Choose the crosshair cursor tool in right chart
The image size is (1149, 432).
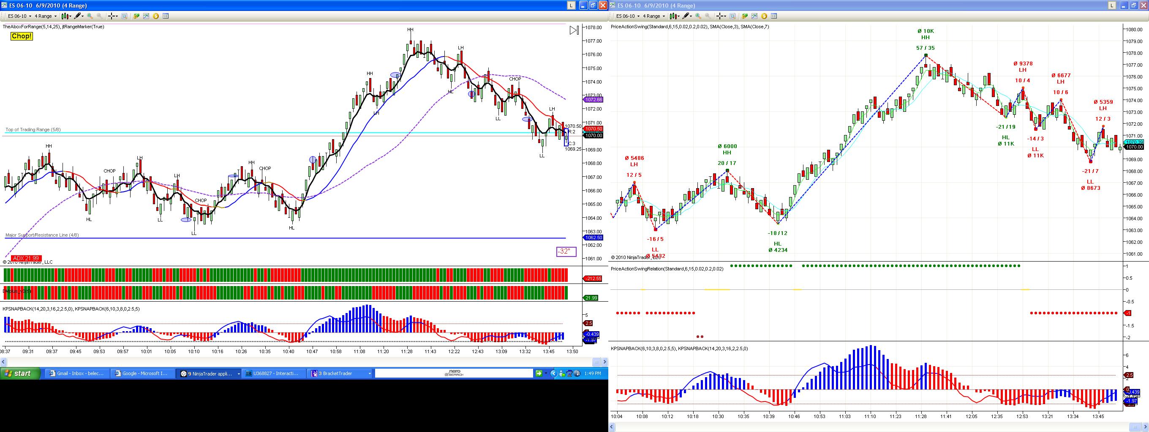point(721,16)
